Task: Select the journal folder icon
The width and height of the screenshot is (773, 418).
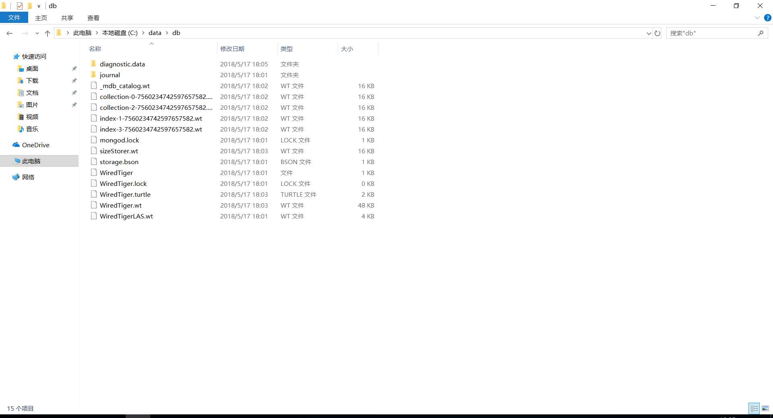Action: (x=93, y=74)
